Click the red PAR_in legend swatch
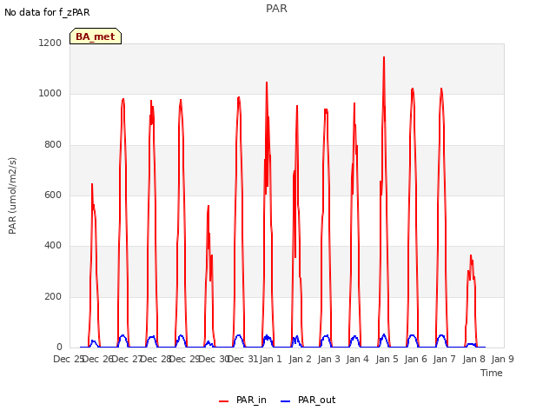 tap(224, 401)
